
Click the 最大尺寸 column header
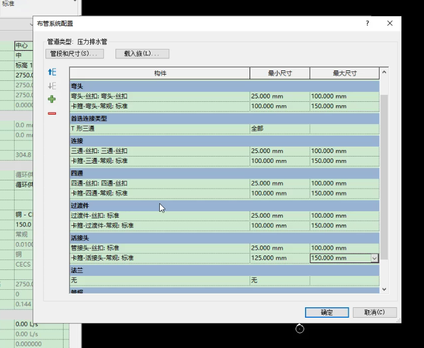[345, 73]
